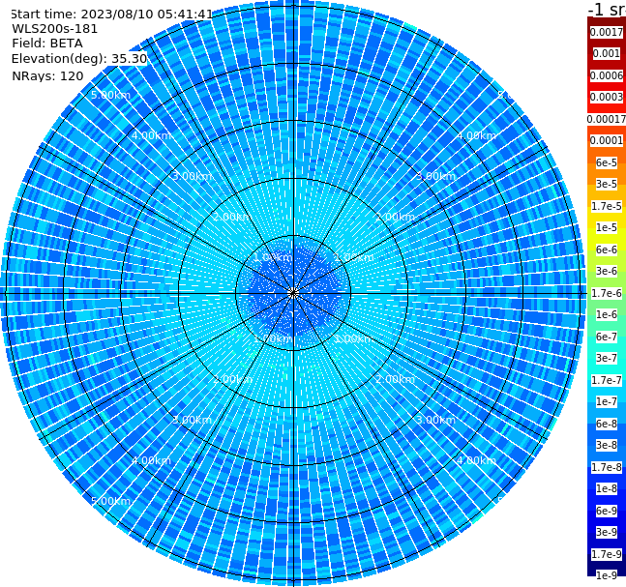Select the 4.00km range label in southeast quadrant
This screenshot has height=587, width=626.
476,460
